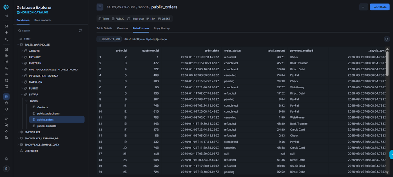
Task: Click the SALES_WAREHOUSE breadcrumb link
Action: point(121,7)
